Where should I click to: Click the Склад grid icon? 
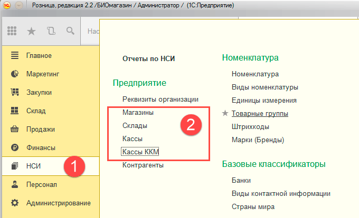click(x=15, y=111)
